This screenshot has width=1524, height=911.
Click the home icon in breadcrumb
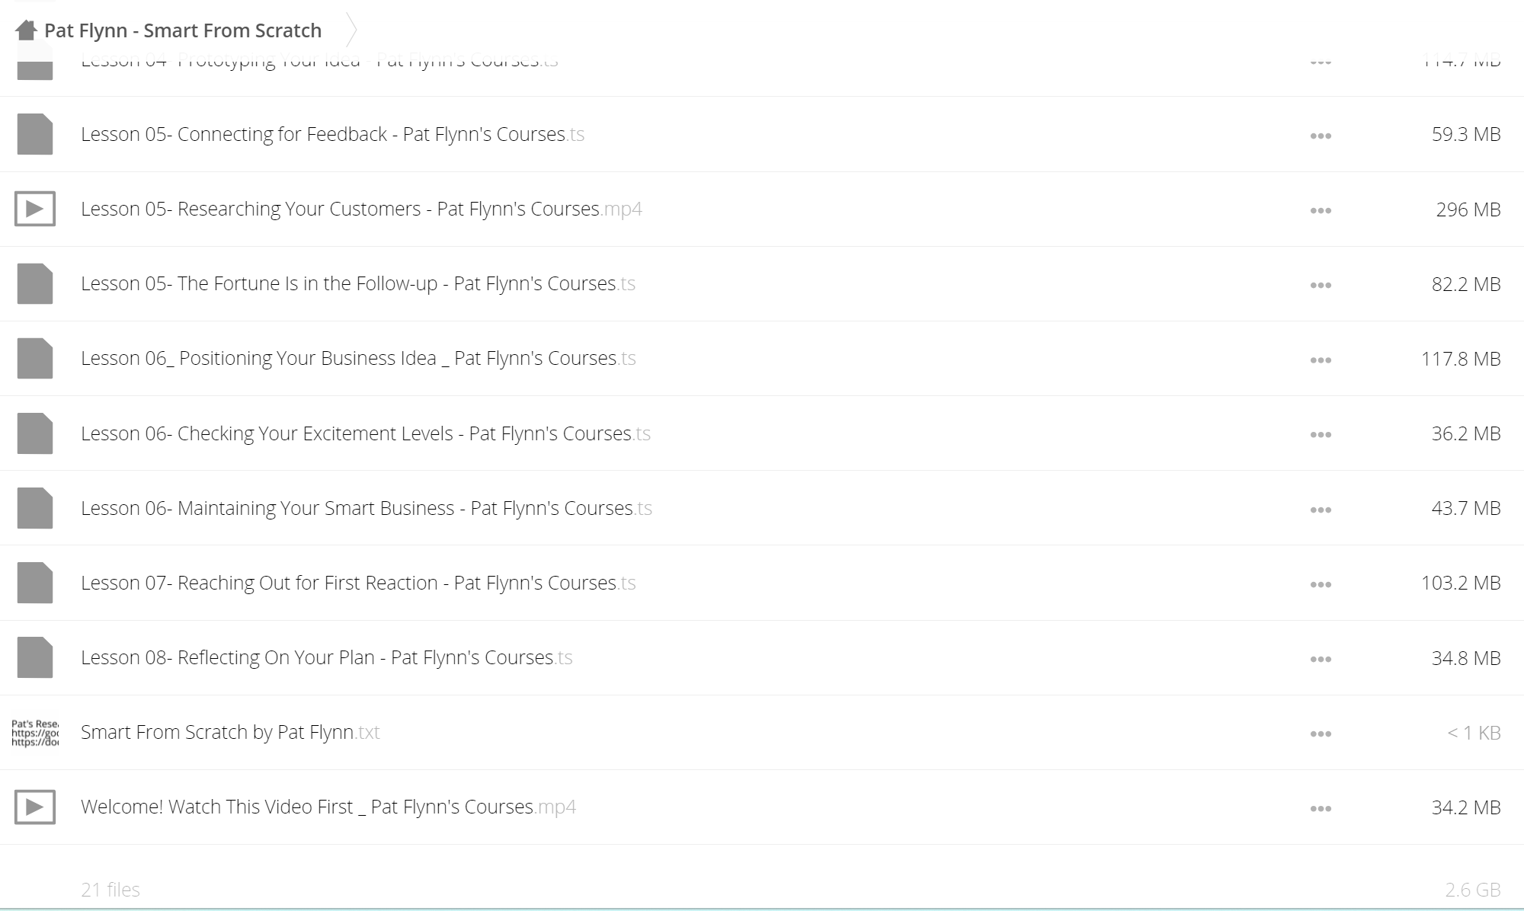coord(26,30)
